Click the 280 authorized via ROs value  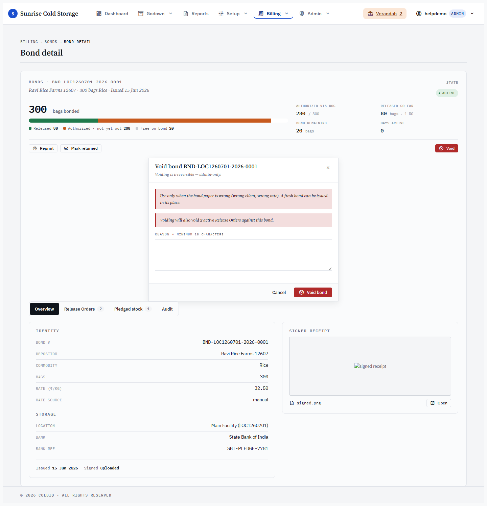[301, 113]
